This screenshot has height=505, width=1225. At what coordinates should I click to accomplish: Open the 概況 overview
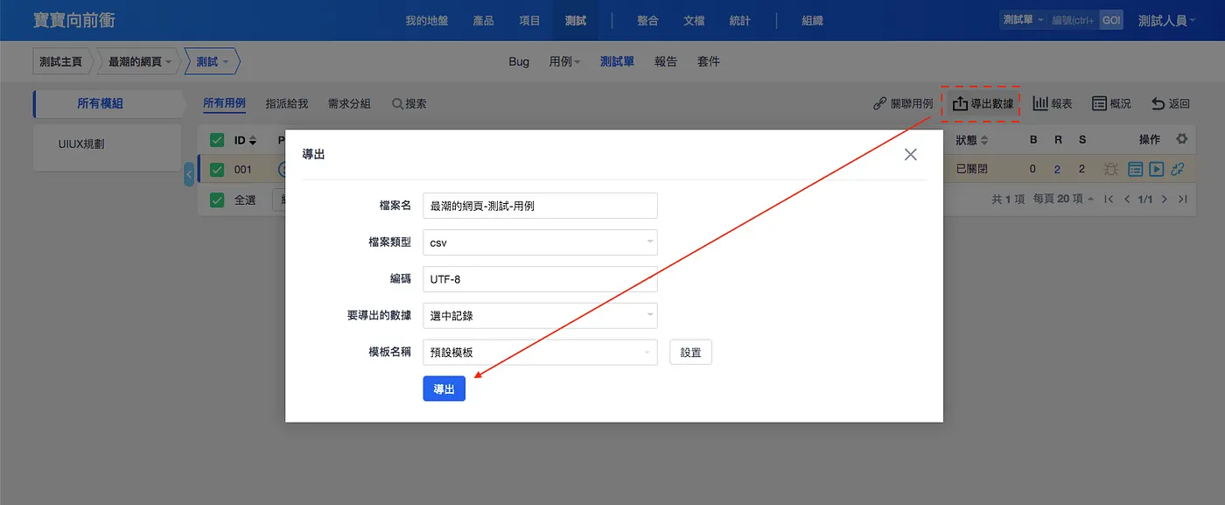(1111, 103)
